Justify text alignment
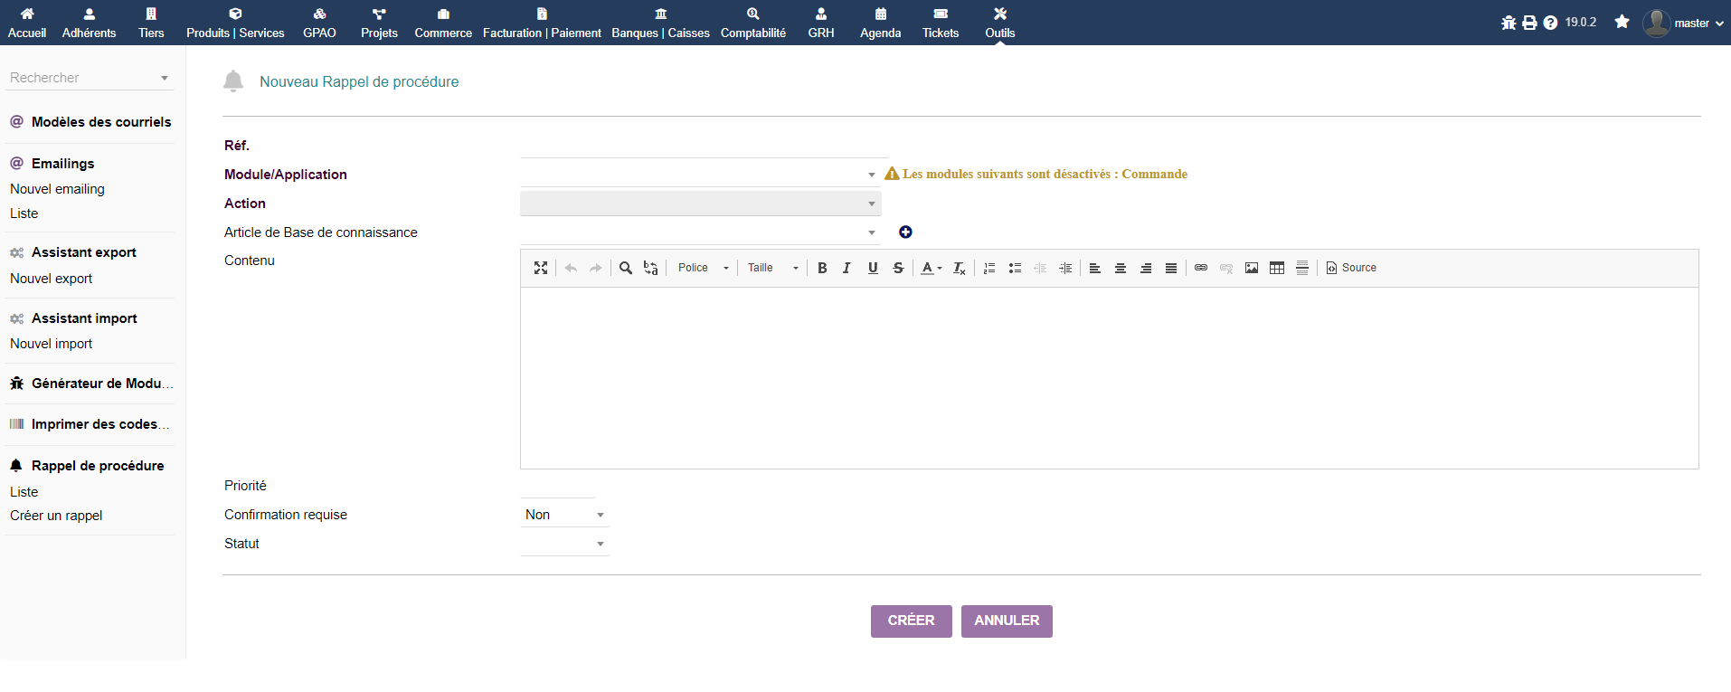1731x692 pixels. [x=1171, y=268]
